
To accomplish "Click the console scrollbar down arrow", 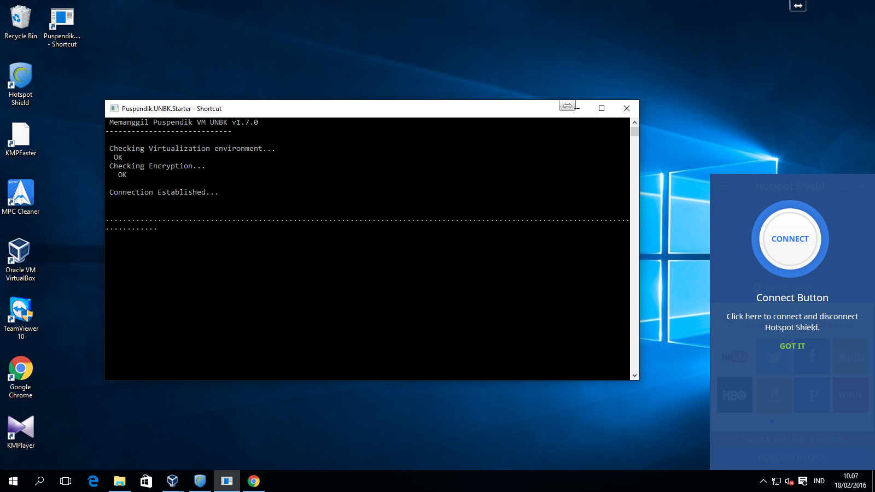I will pyautogui.click(x=634, y=376).
